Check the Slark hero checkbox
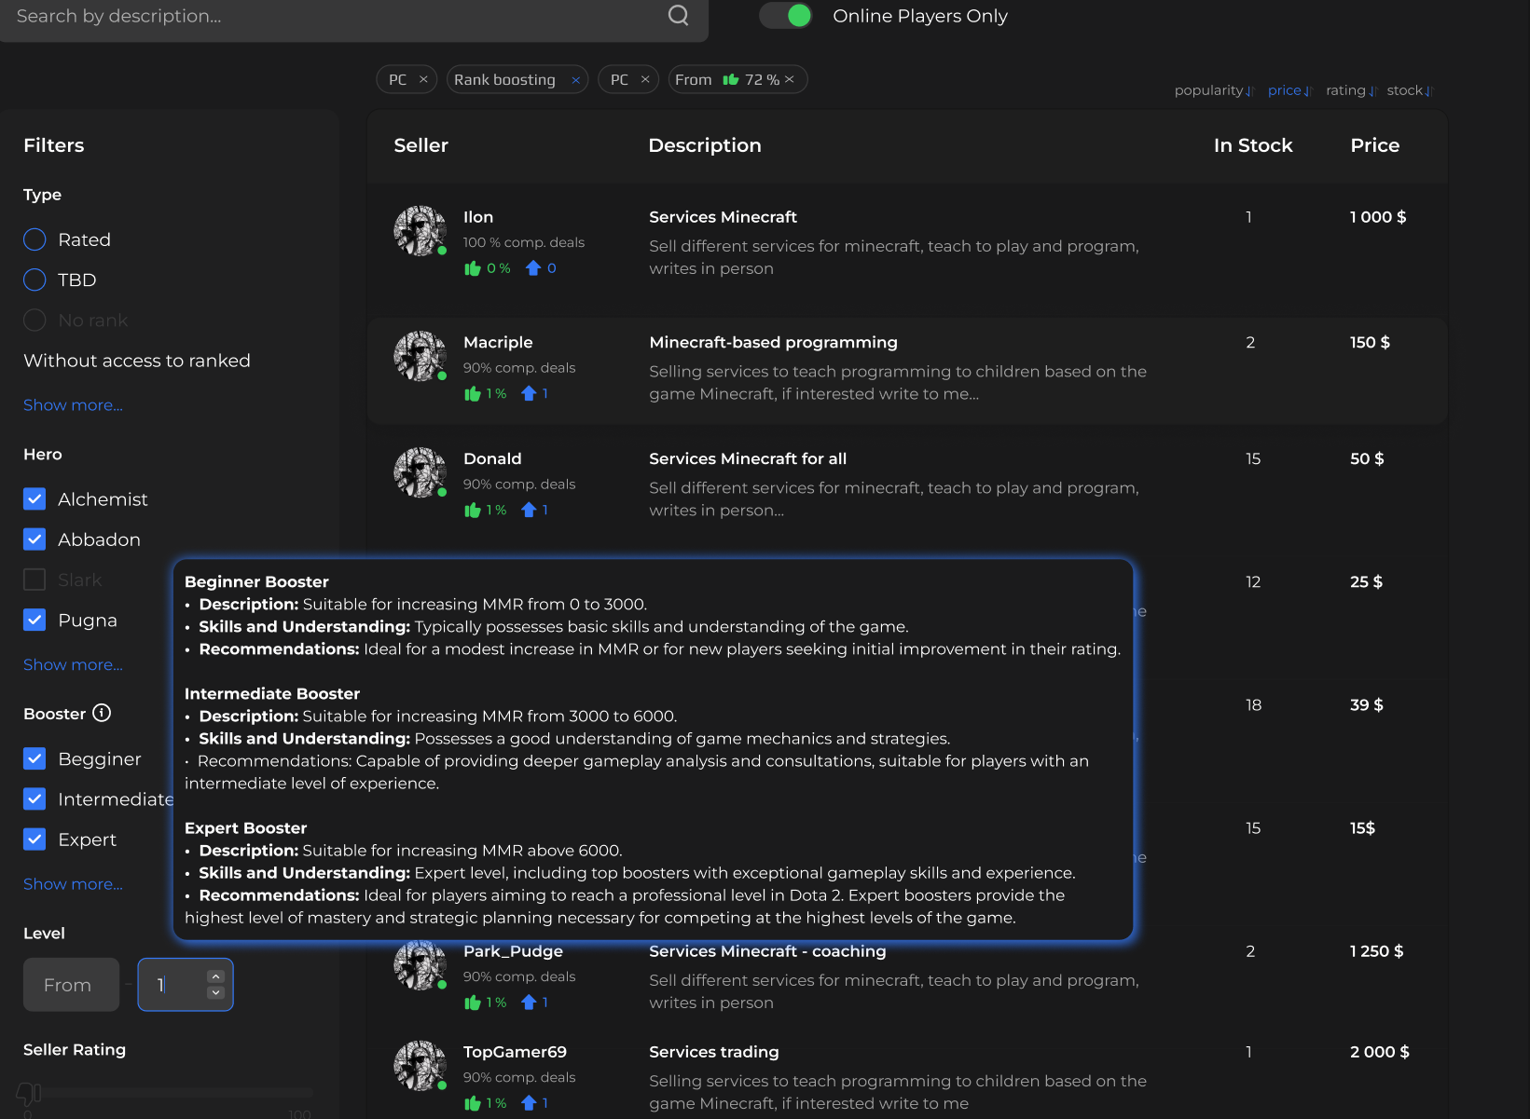The width and height of the screenshot is (1530, 1119). coord(34,580)
